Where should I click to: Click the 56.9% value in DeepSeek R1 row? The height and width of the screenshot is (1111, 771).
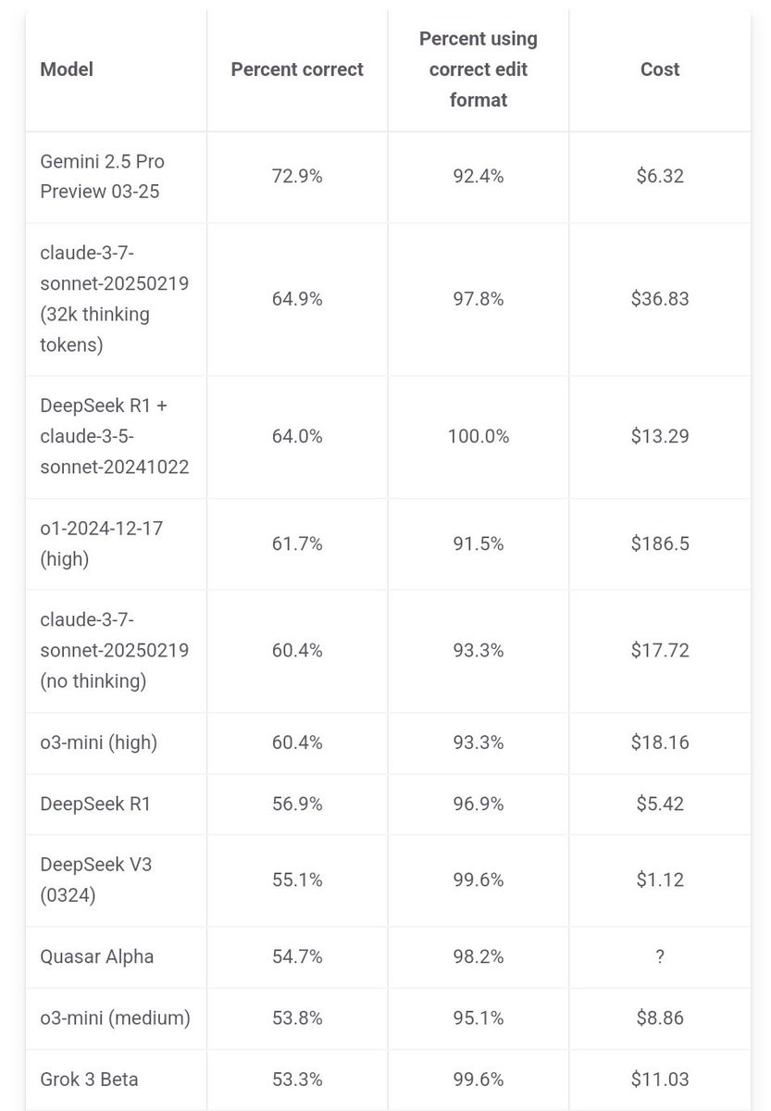(297, 804)
